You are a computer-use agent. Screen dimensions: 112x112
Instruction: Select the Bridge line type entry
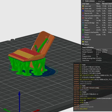97,20
